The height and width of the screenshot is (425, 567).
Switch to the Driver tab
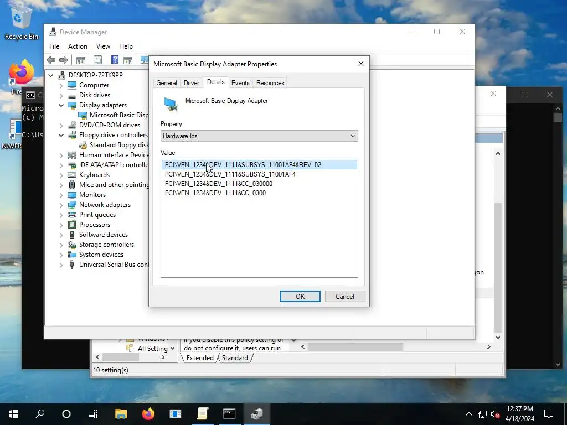[191, 83]
